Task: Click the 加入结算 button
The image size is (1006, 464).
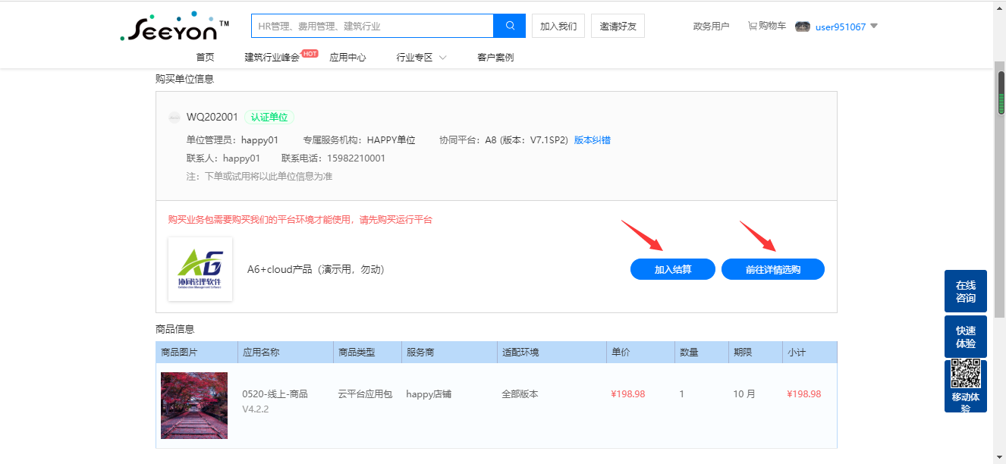Action: point(673,269)
